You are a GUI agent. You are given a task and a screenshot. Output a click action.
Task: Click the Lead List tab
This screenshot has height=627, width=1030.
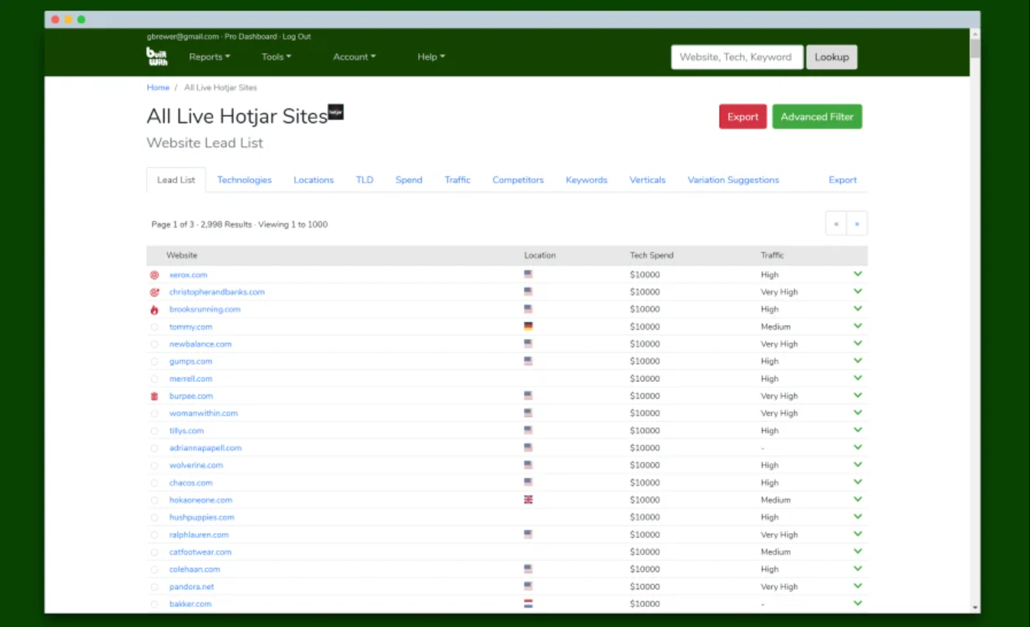coord(176,180)
